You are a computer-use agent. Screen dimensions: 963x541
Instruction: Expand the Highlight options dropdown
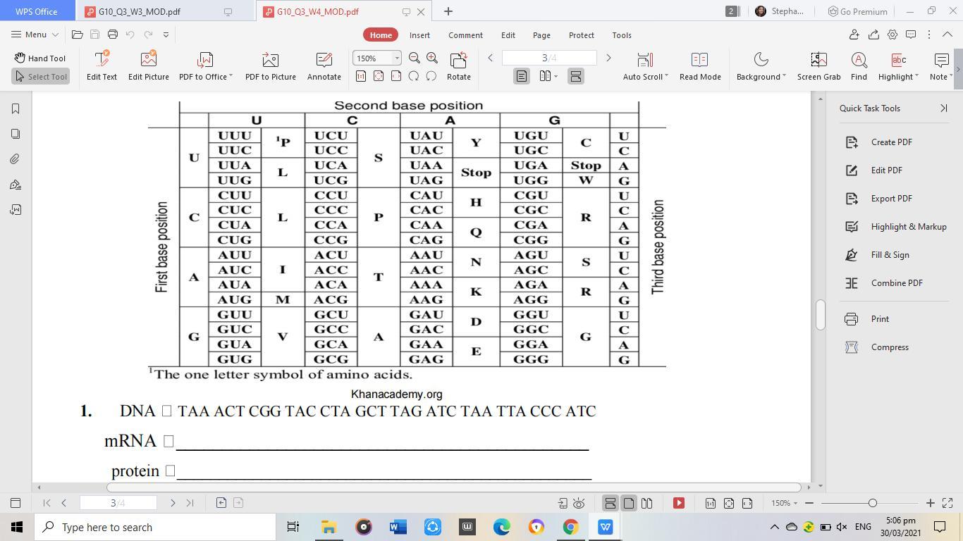pyautogui.click(x=916, y=77)
